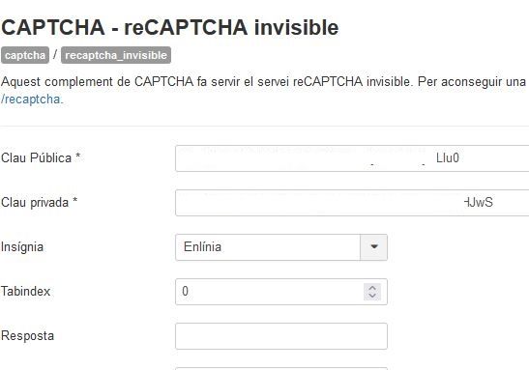Screen dimensions: 529x370
Task: Click the gray 'captcha' badge
Action: (25, 55)
